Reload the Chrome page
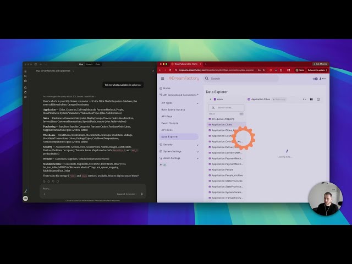This screenshot has height=264, width=352. tap(170, 70)
